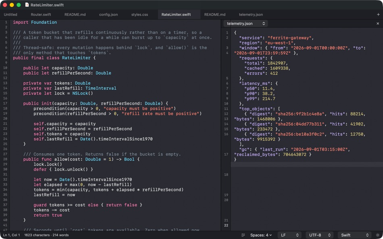383x239 pixels.
Task: Open the Swift syntax language dropdown
Action: pos(355,235)
